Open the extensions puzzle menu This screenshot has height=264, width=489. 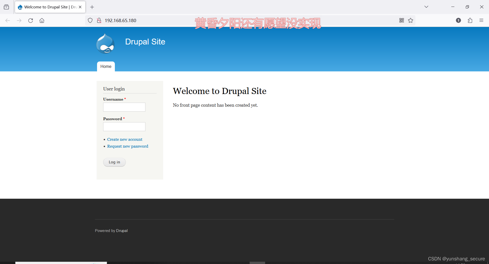470,21
